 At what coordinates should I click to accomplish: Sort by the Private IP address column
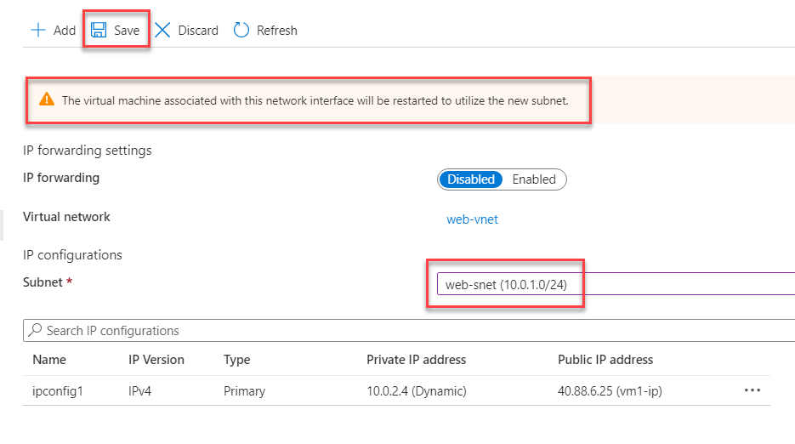coord(416,360)
